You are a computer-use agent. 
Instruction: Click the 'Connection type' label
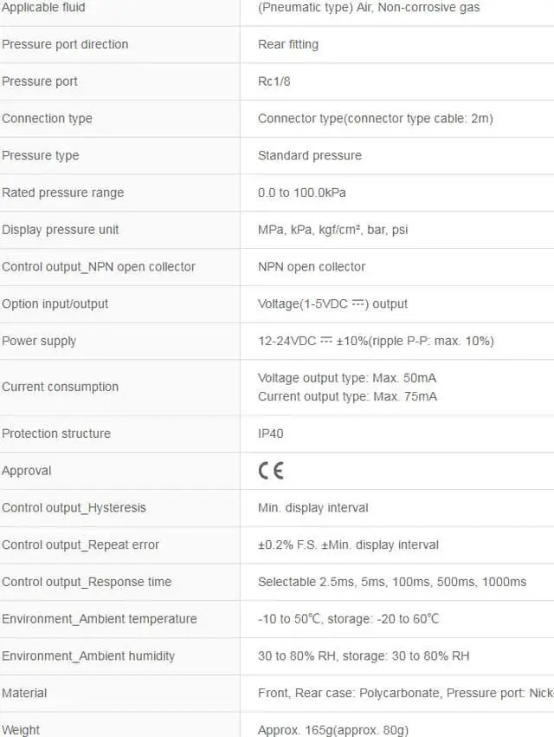47,119
